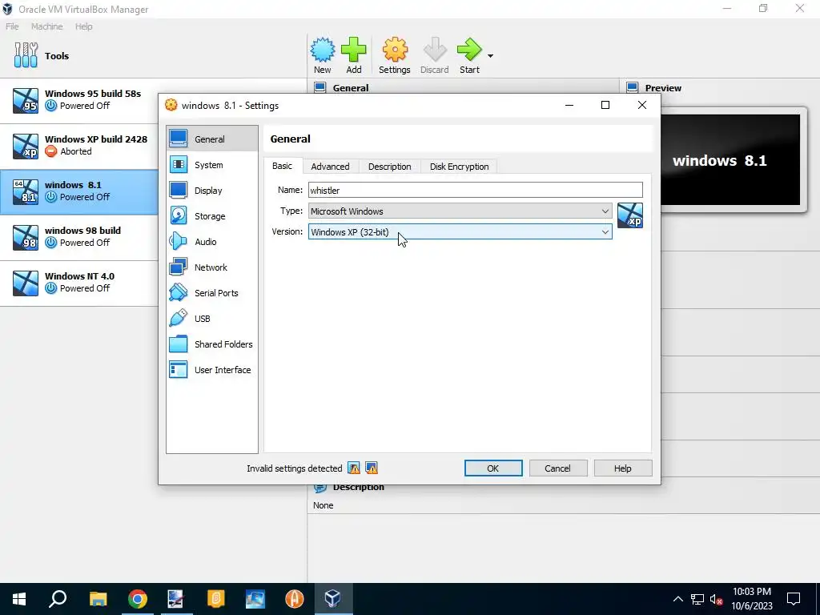Show hidden system tray icons
This screenshot has height=615, width=820.
pos(677,599)
